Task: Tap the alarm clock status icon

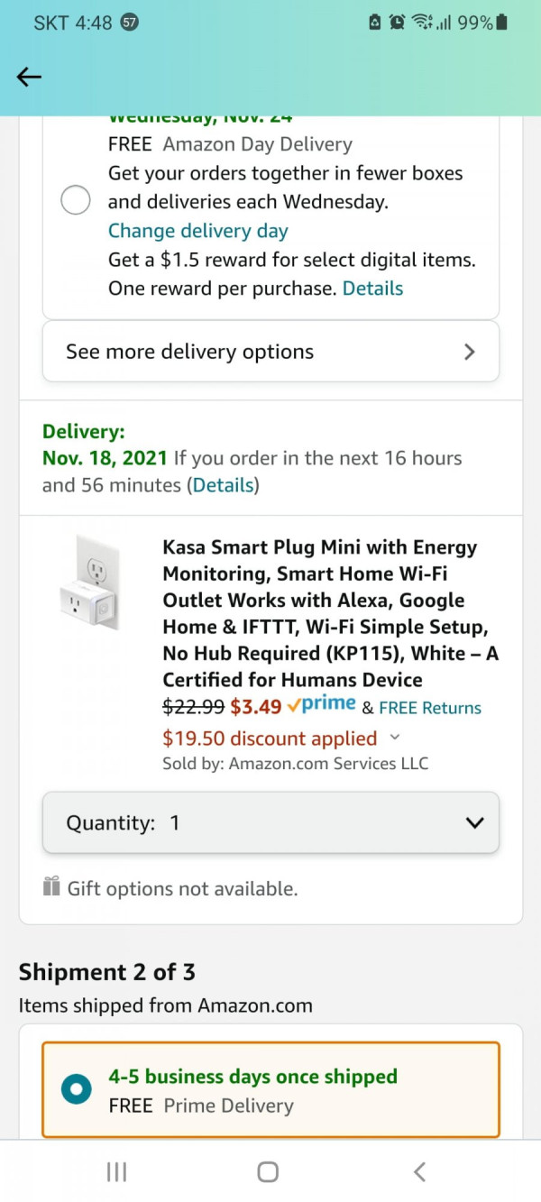Action: pos(396,23)
